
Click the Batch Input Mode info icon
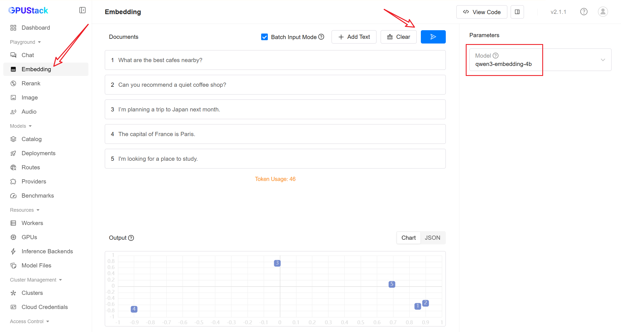point(321,37)
